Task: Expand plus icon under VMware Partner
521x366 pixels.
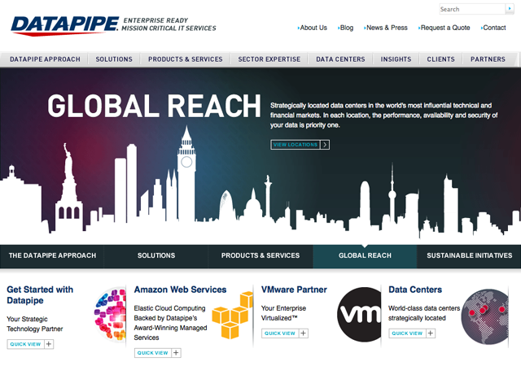Action: pos(304,333)
